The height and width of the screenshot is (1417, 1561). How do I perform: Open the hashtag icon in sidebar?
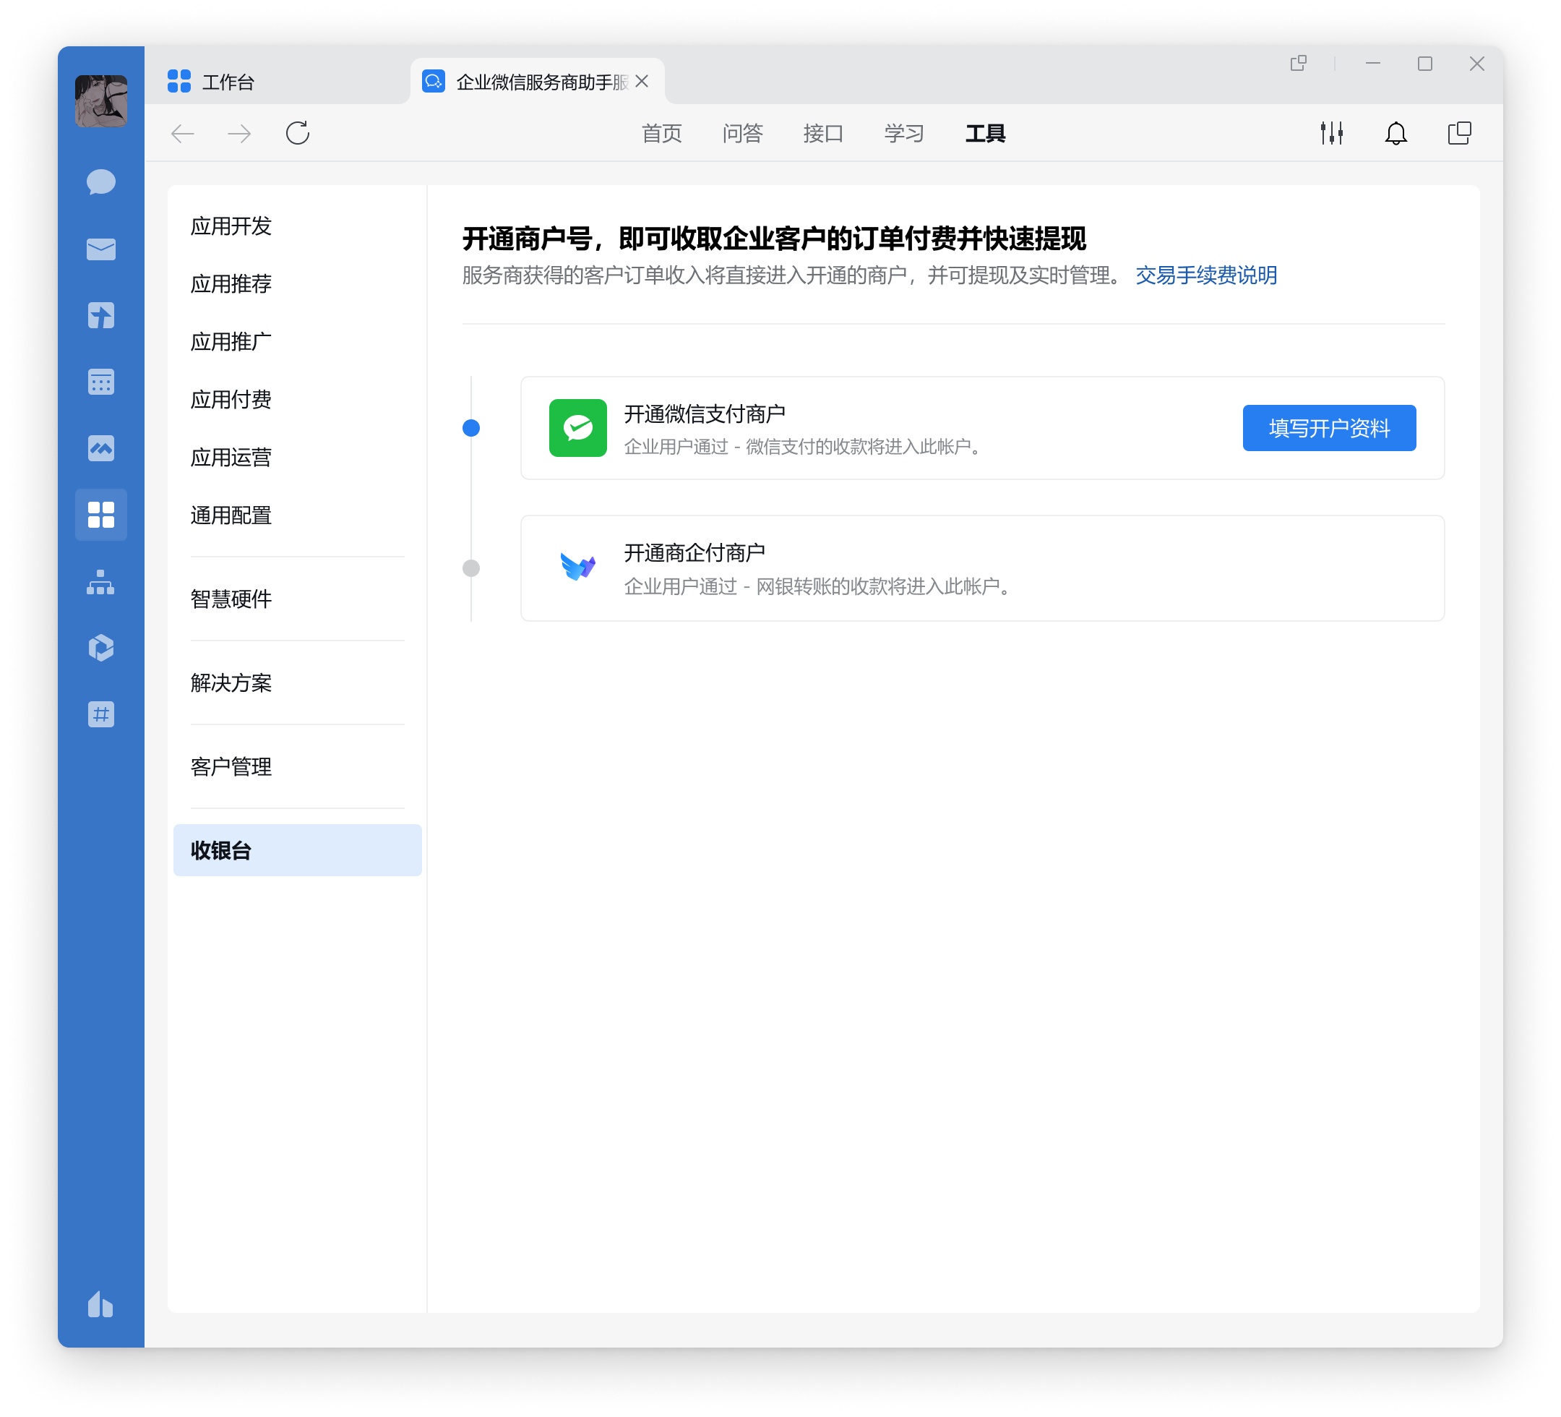[100, 714]
